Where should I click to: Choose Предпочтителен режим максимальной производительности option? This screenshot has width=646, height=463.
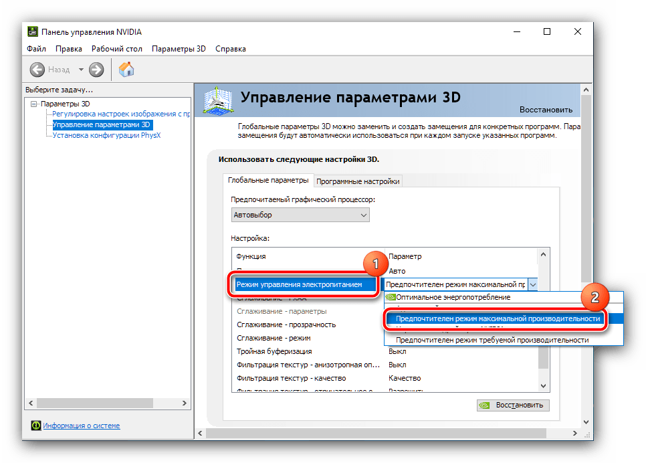click(x=498, y=318)
